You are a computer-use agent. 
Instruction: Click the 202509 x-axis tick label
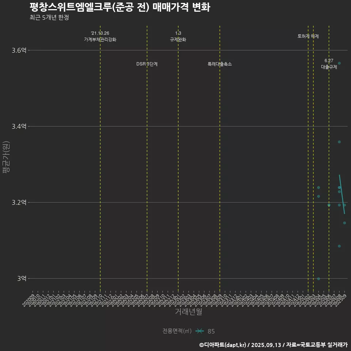pos(340,301)
